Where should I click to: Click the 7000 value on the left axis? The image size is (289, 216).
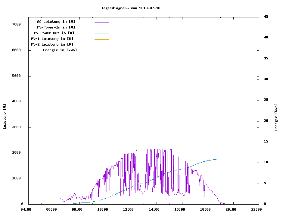16,24
